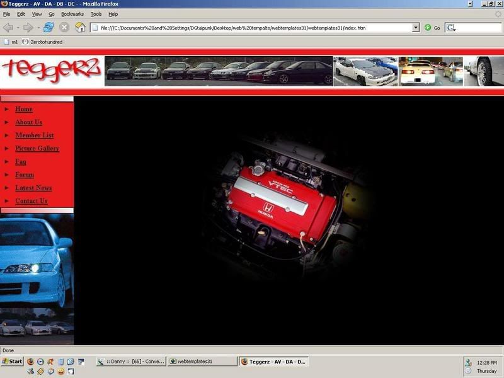Open the m1 bookmark
504x378 pixels.
point(11,42)
